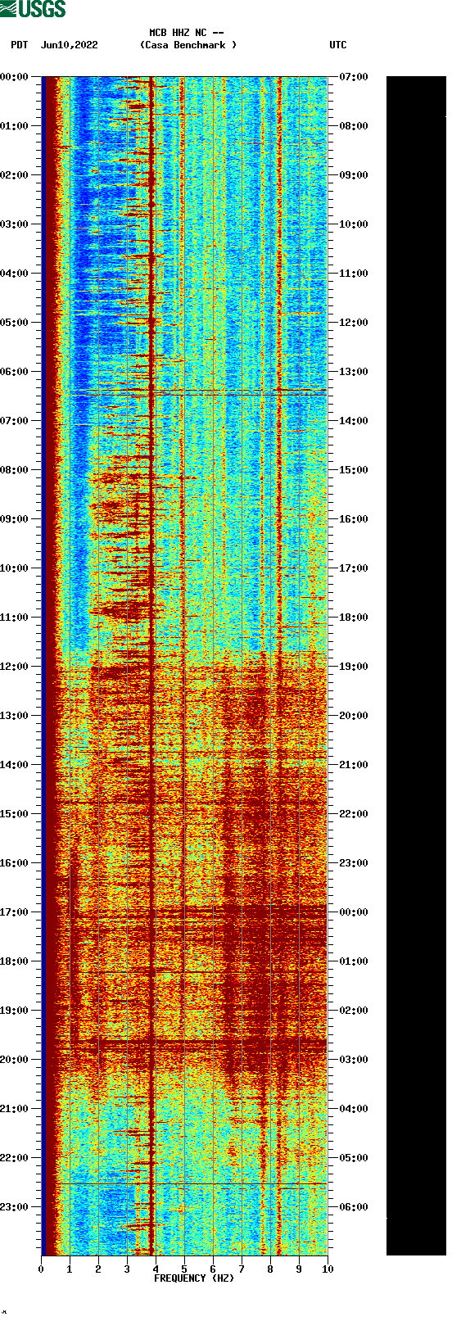452x1321 pixels.
Task: Click the FREQUENCY (HZ) axis label
Action: 194,1278
